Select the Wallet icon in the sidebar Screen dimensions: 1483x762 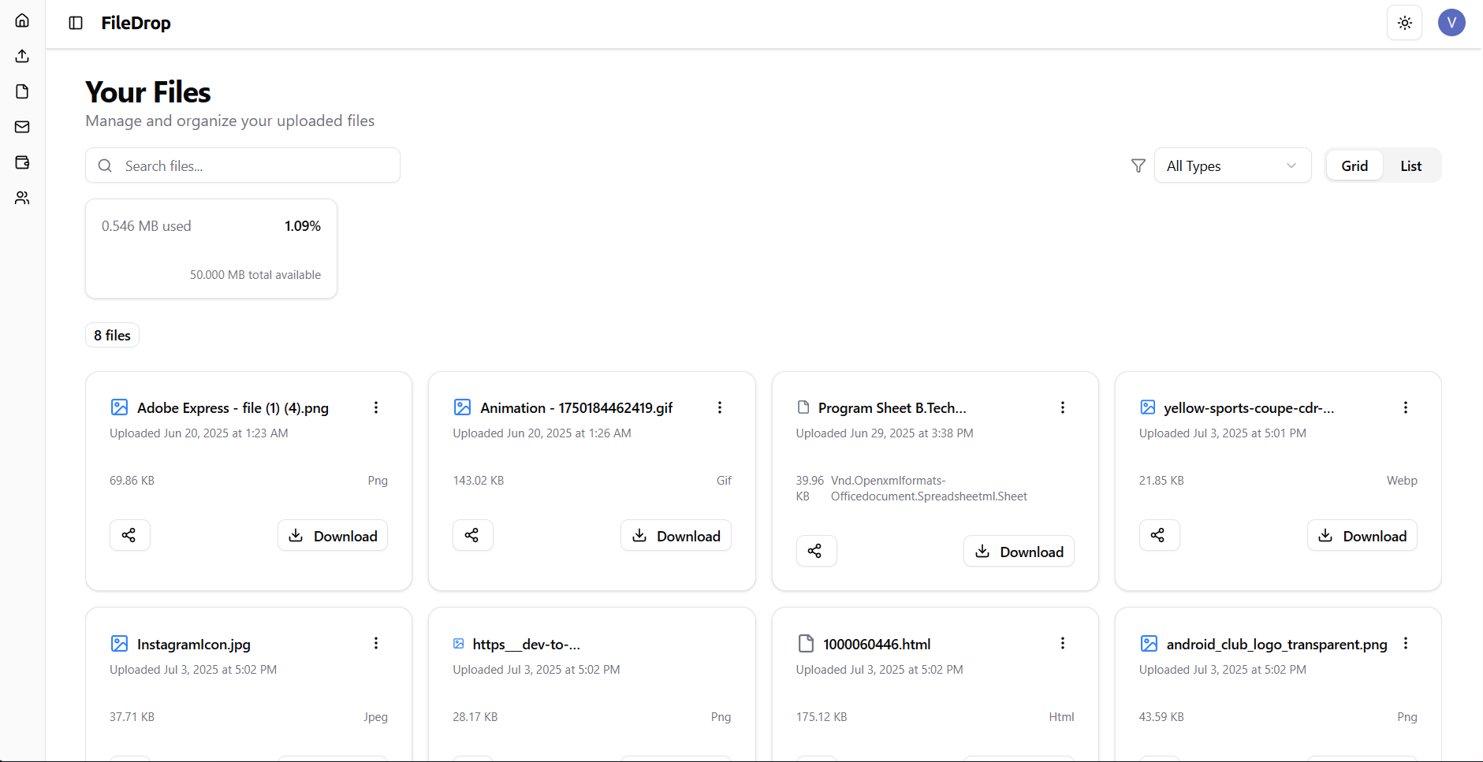pos(21,162)
